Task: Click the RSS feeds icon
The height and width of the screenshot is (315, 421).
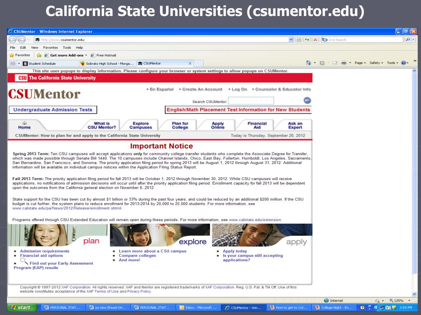Action: pos(322,63)
